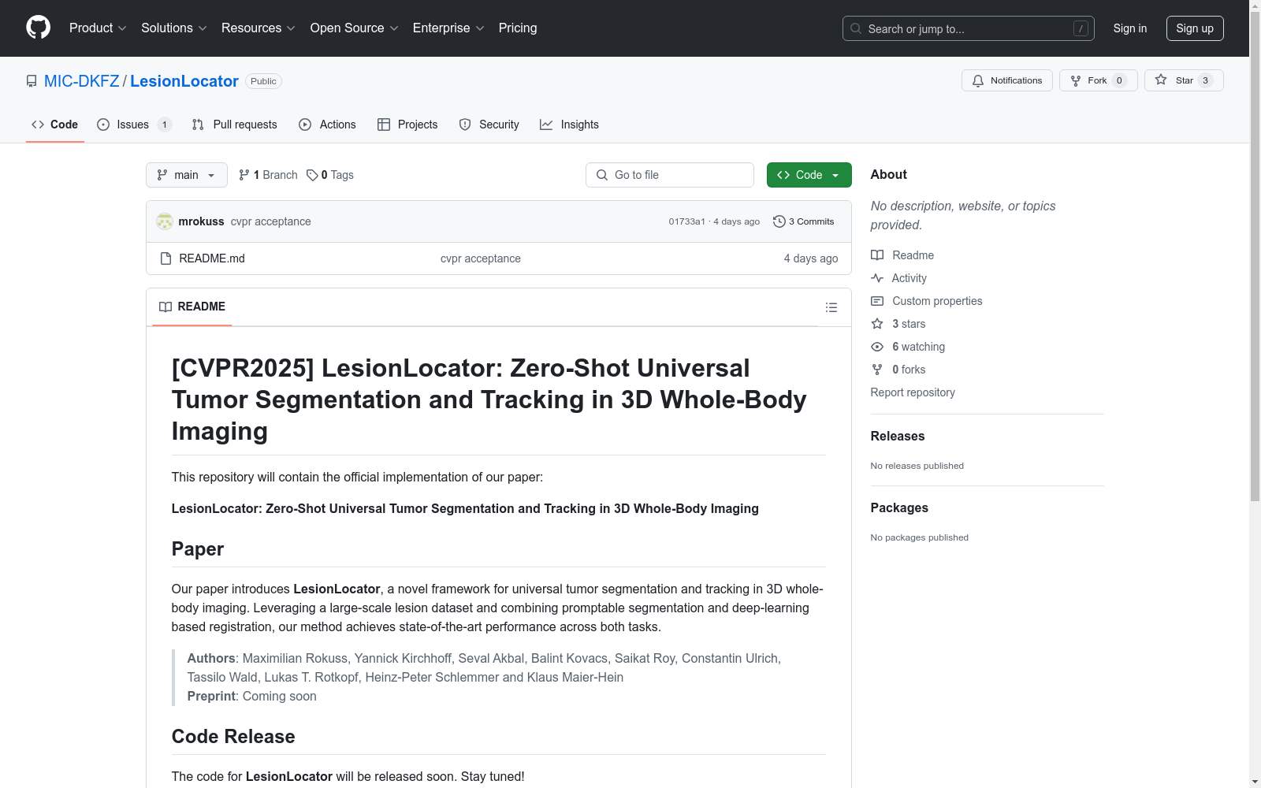The width and height of the screenshot is (1261, 788).
Task: Click the star count badge 3
Action: [x=1205, y=80]
